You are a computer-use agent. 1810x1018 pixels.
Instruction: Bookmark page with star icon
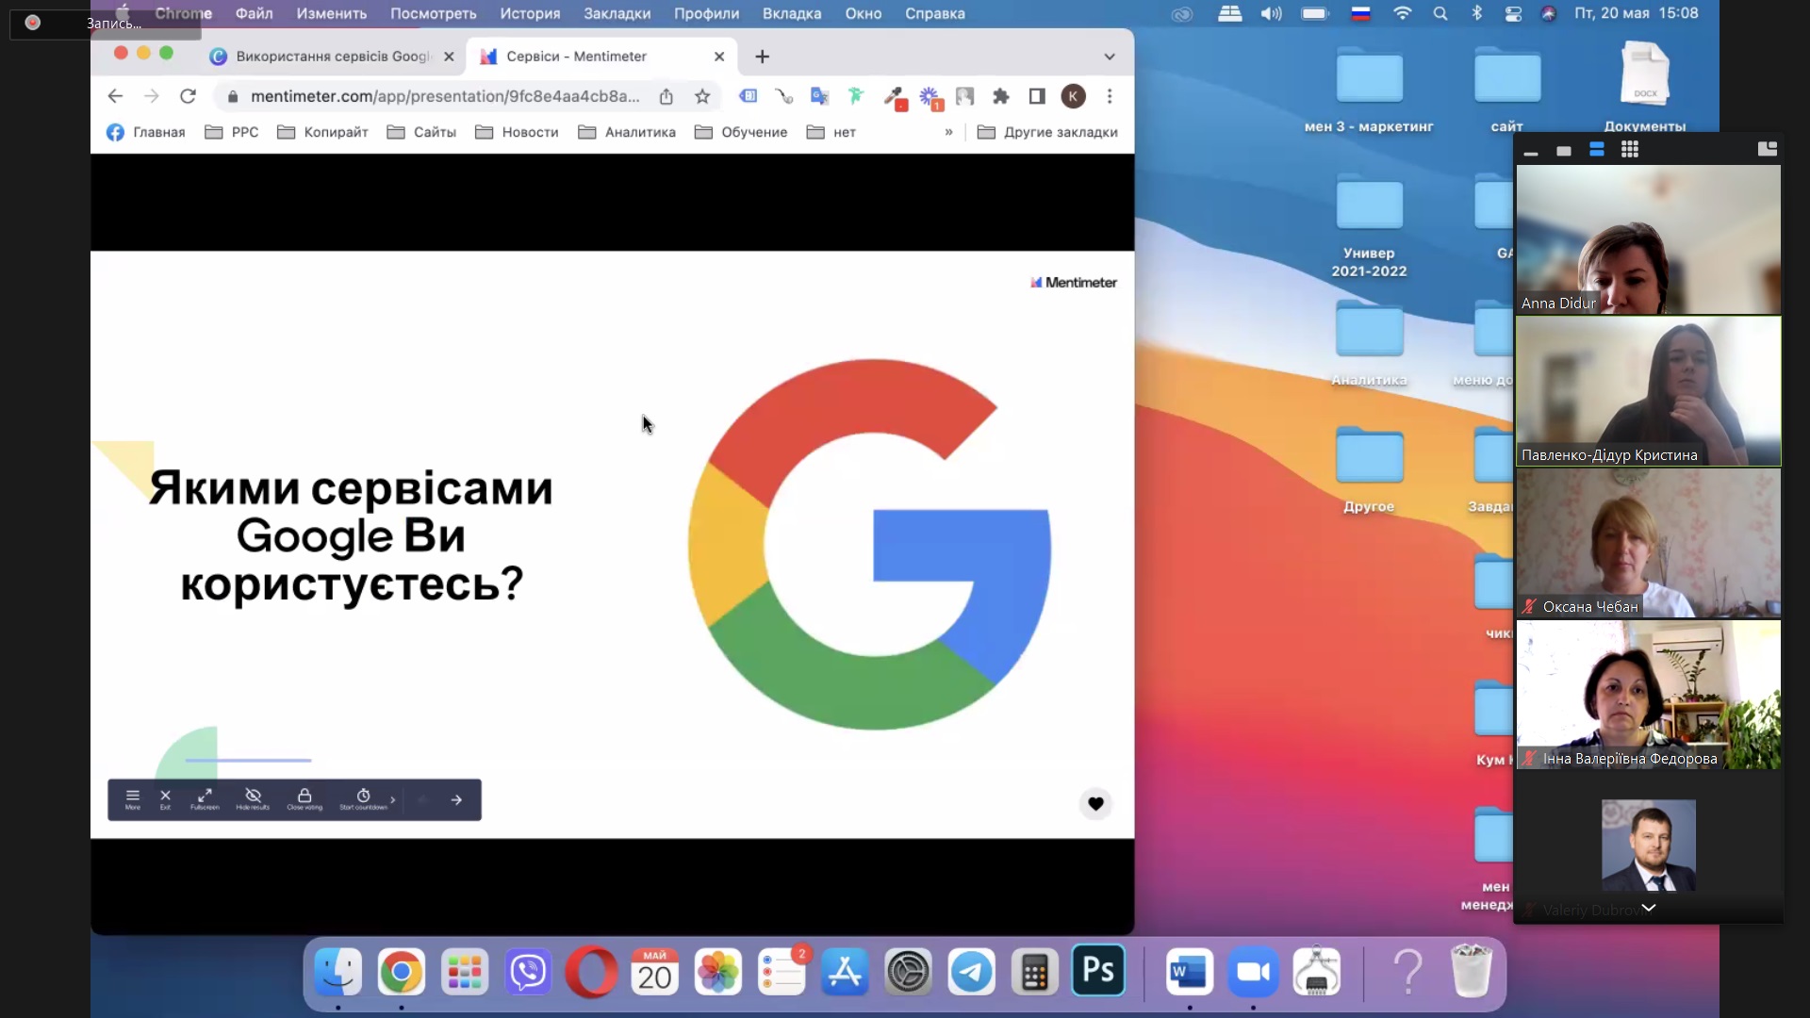701,96
